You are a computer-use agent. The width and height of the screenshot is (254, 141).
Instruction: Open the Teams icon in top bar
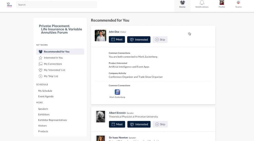238,3
